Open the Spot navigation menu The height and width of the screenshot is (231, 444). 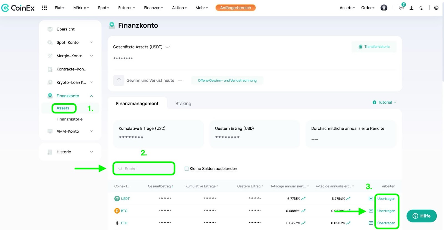[x=104, y=8]
